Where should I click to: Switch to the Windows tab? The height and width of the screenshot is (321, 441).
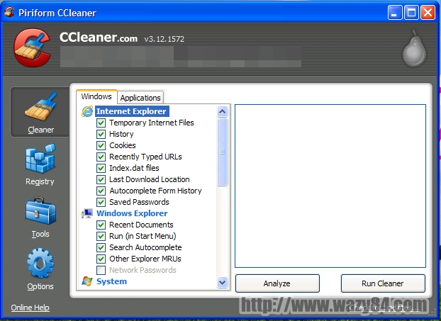pyautogui.click(x=96, y=96)
